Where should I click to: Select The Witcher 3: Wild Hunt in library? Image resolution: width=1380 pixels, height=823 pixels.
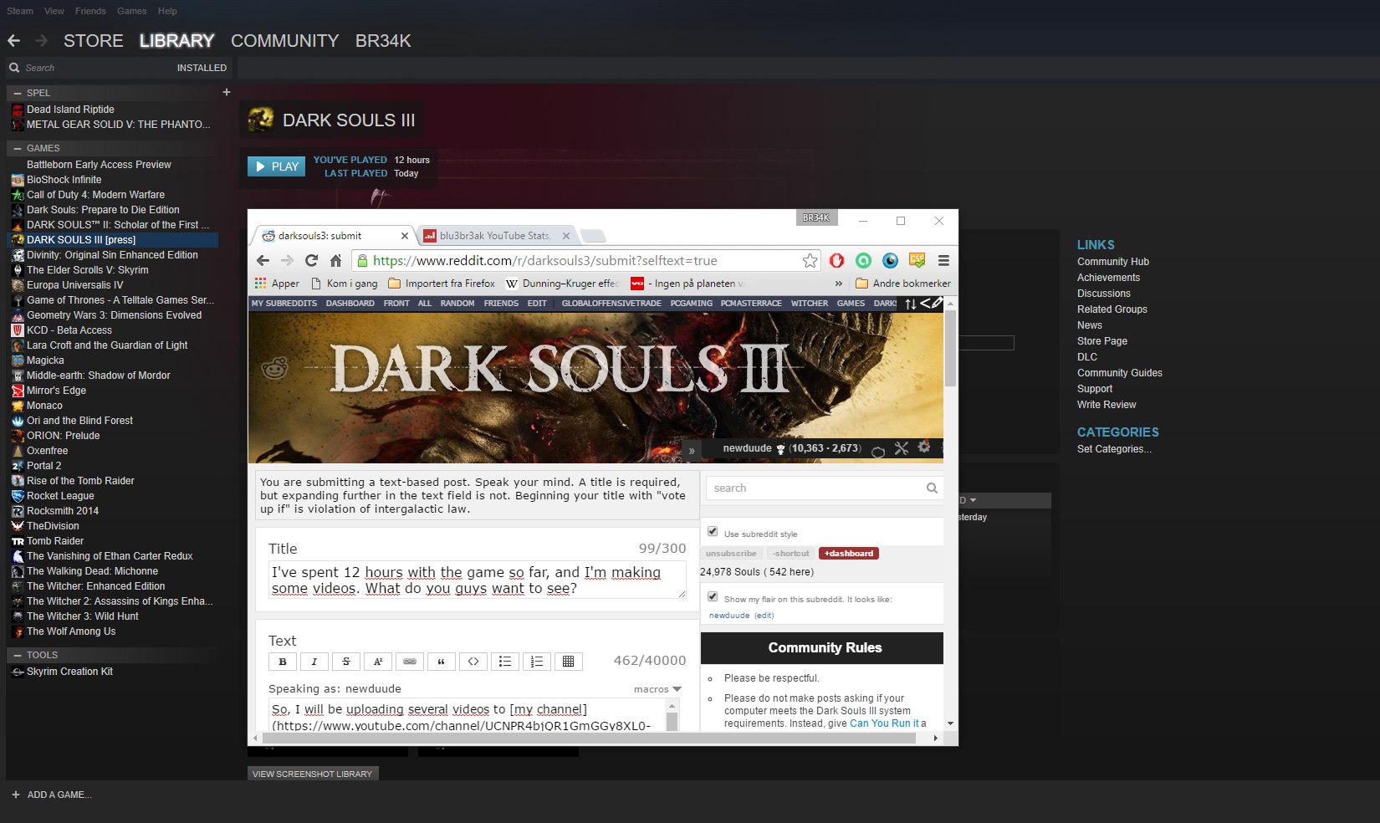point(82,616)
